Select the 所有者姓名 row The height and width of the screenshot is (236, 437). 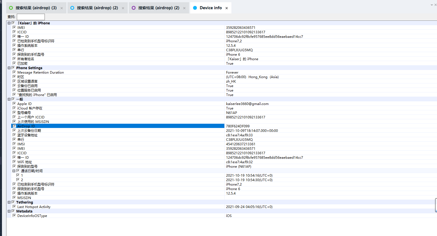click(224, 59)
